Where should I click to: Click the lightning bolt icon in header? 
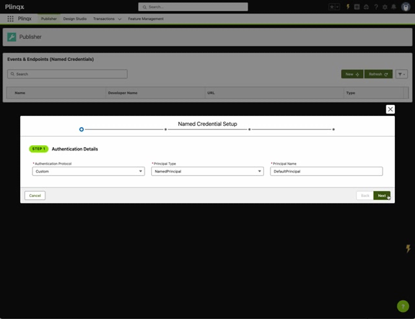pyautogui.click(x=348, y=7)
